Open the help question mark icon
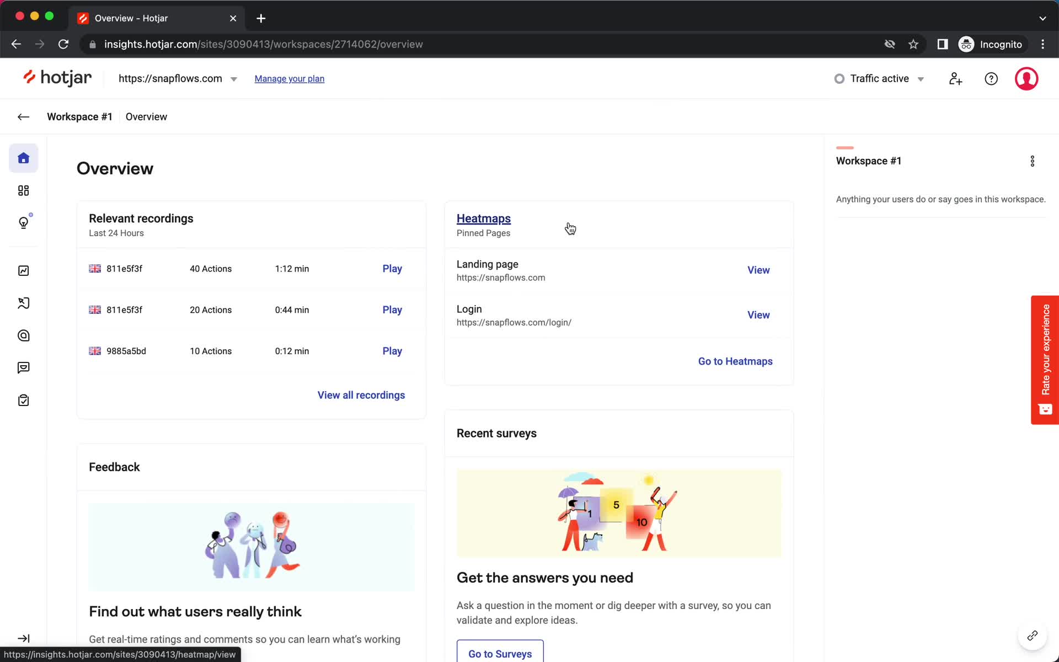This screenshot has width=1059, height=662. (x=991, y=79)
